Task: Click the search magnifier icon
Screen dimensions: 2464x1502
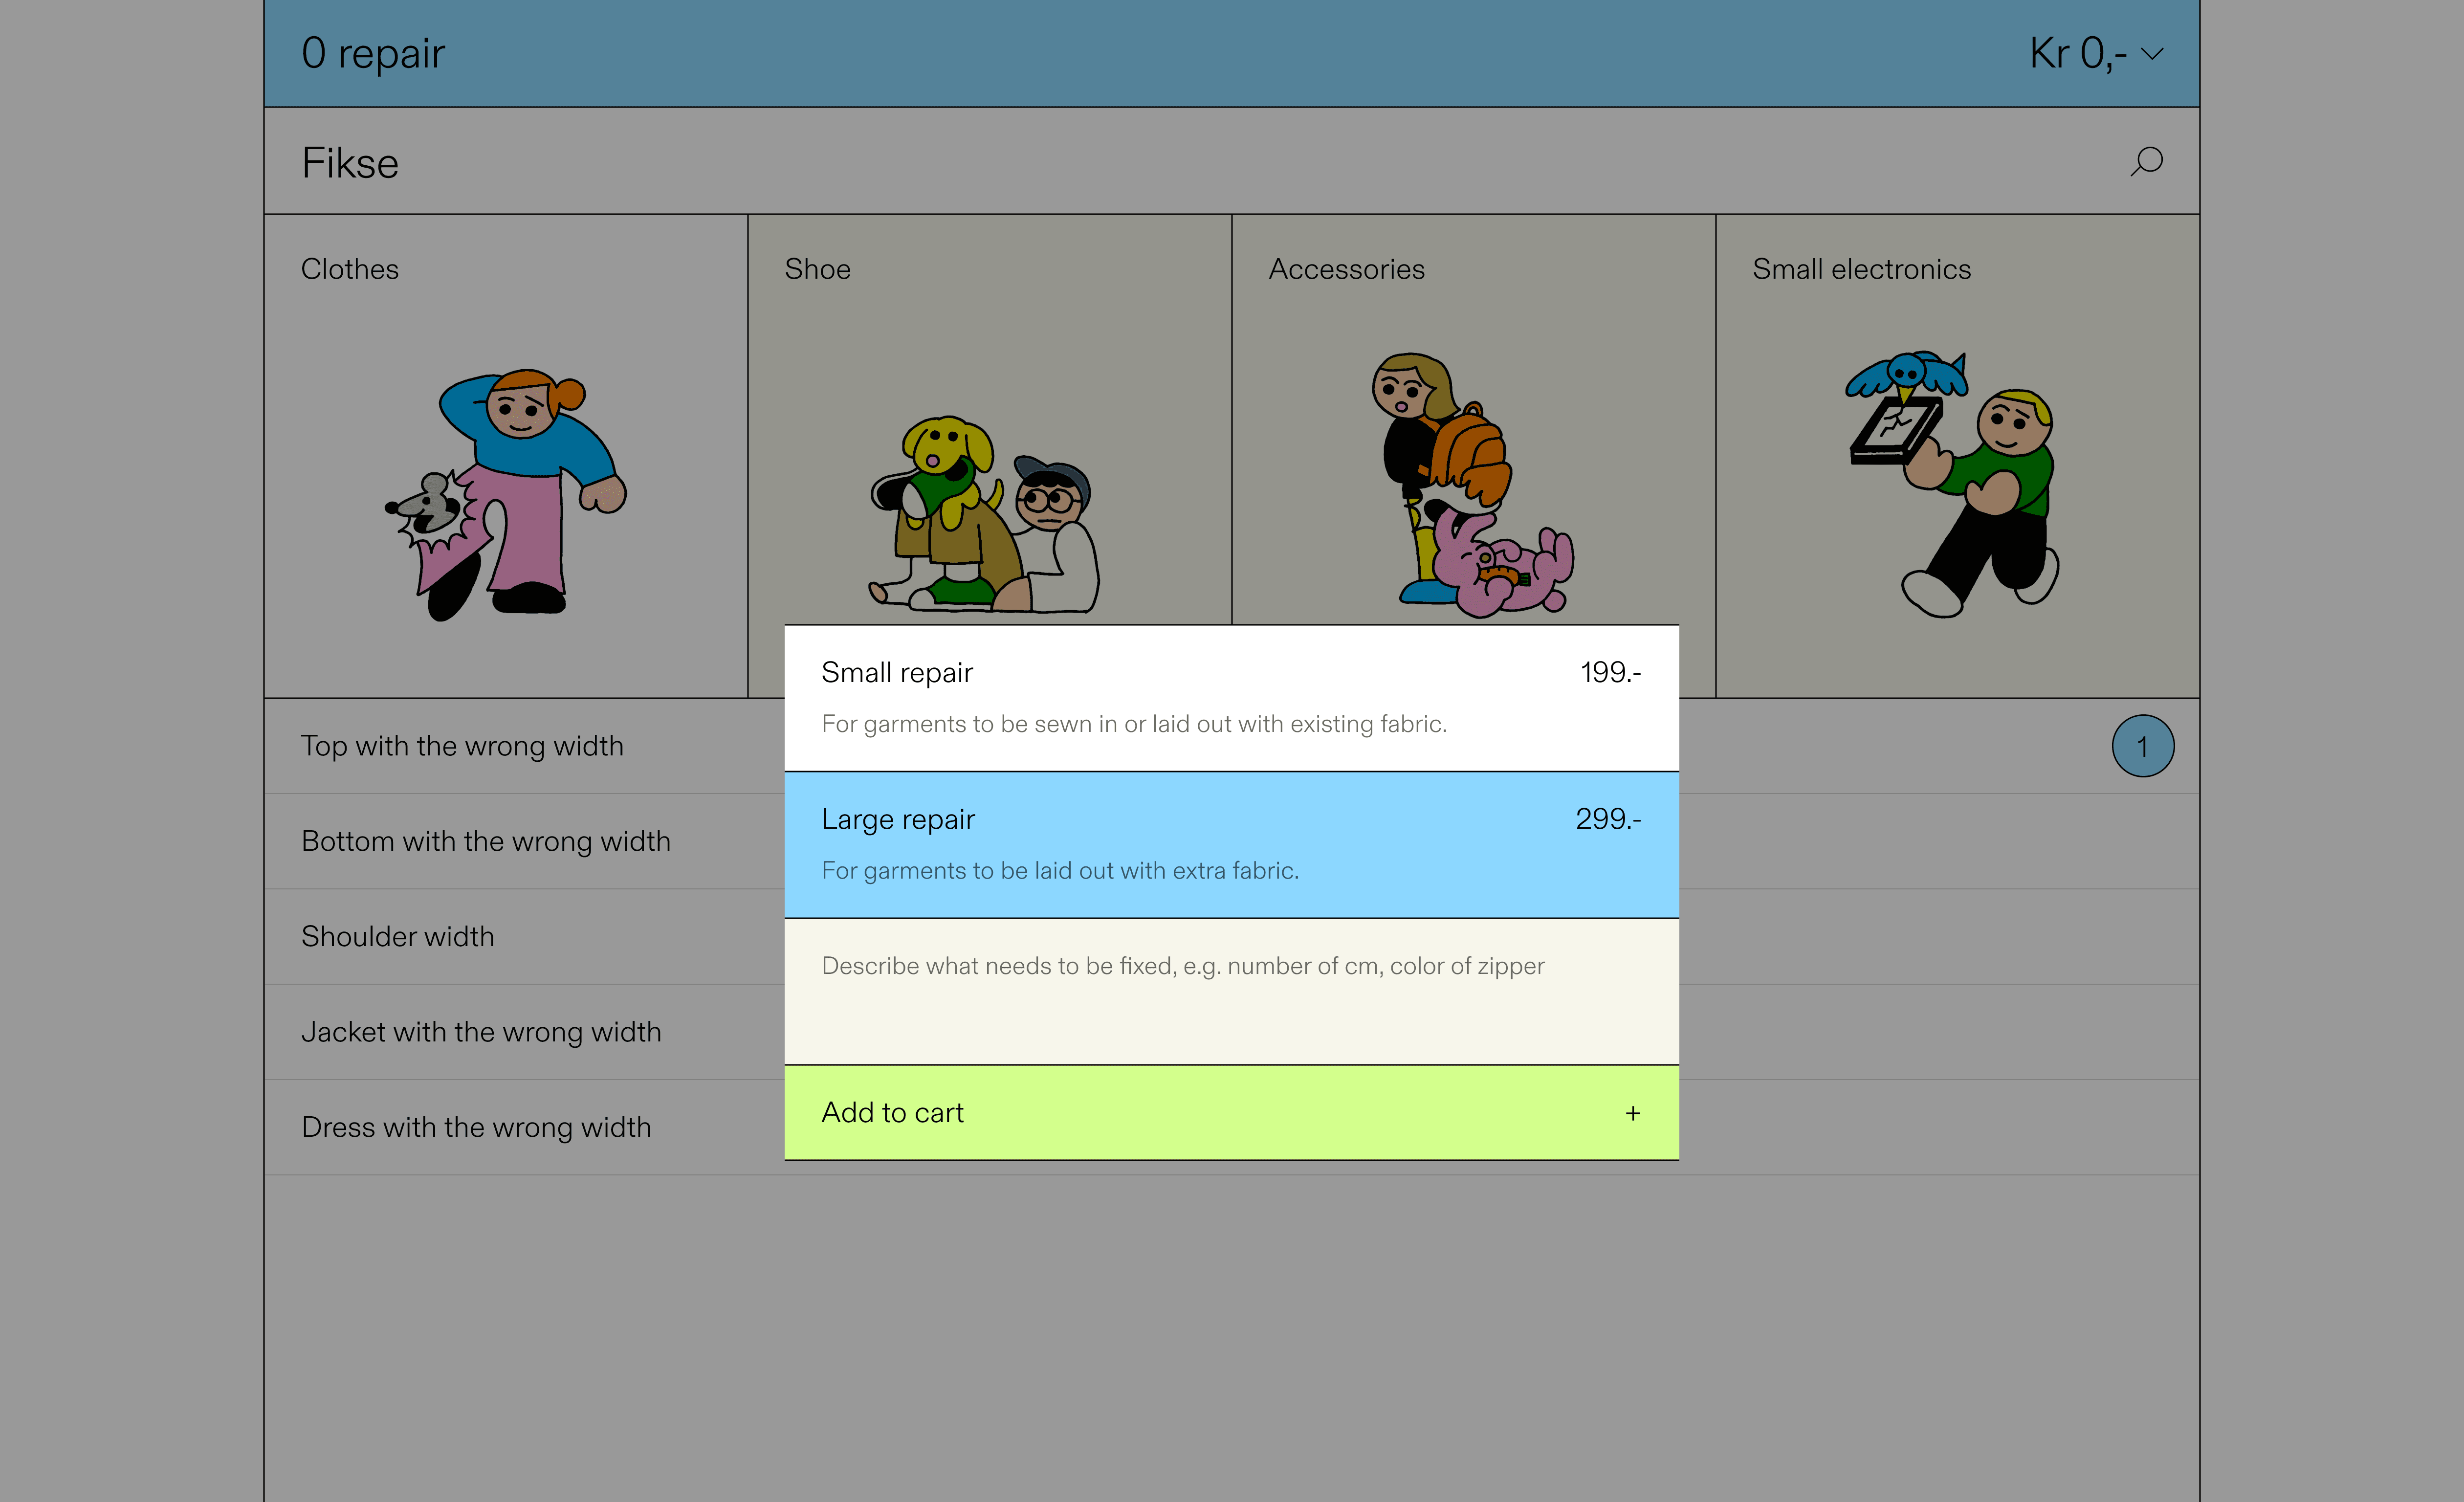Action: coord(2146,161)
